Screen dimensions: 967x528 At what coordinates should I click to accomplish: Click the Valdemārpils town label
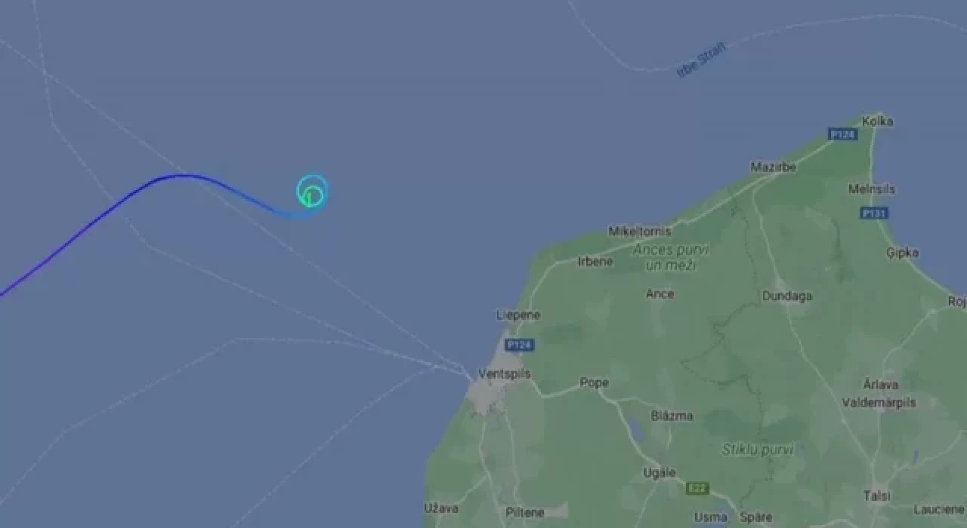coord(879,403)
